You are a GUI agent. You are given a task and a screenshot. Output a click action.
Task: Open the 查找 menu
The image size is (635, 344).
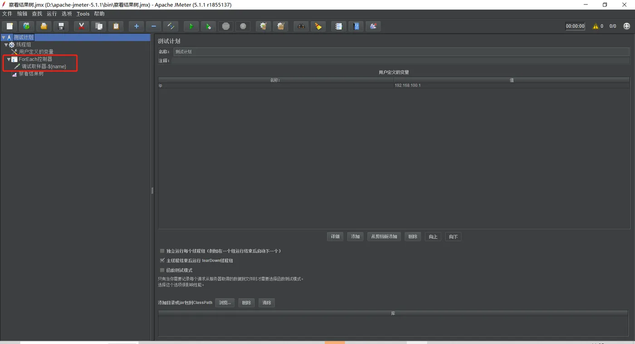click(x=37, y=14)
